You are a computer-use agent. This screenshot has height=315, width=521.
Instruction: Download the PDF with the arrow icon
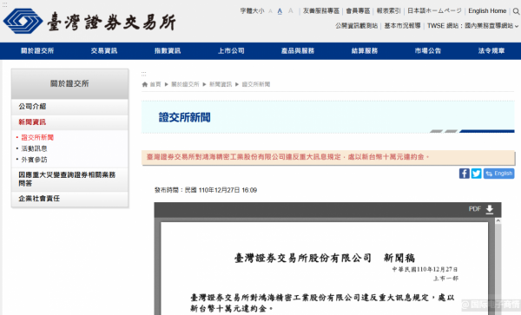click(490, 209)
